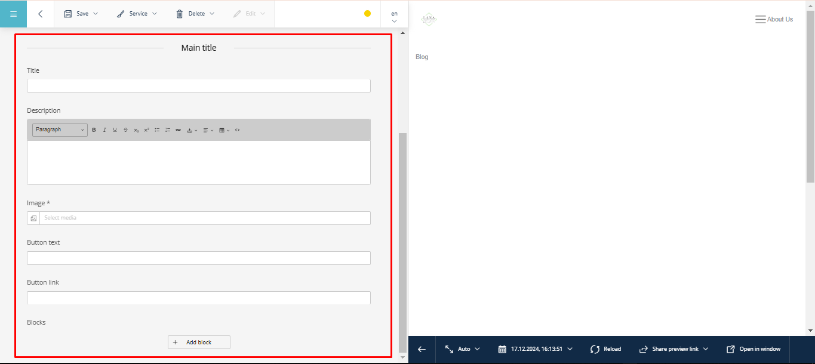Expand the en language selector

(x=394, y=17)
